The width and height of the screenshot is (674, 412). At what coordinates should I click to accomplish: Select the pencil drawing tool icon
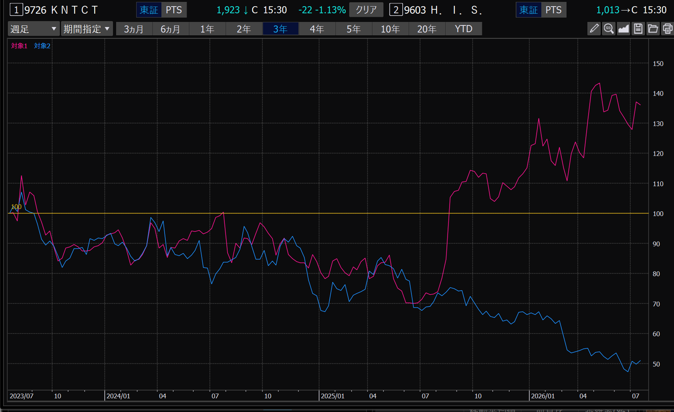(x=594, y=29)
